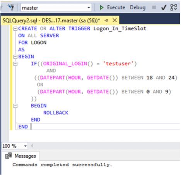Click the 'Commands completed successfully.' message
This screenshot has width=181, height=175.
(62, 165)
